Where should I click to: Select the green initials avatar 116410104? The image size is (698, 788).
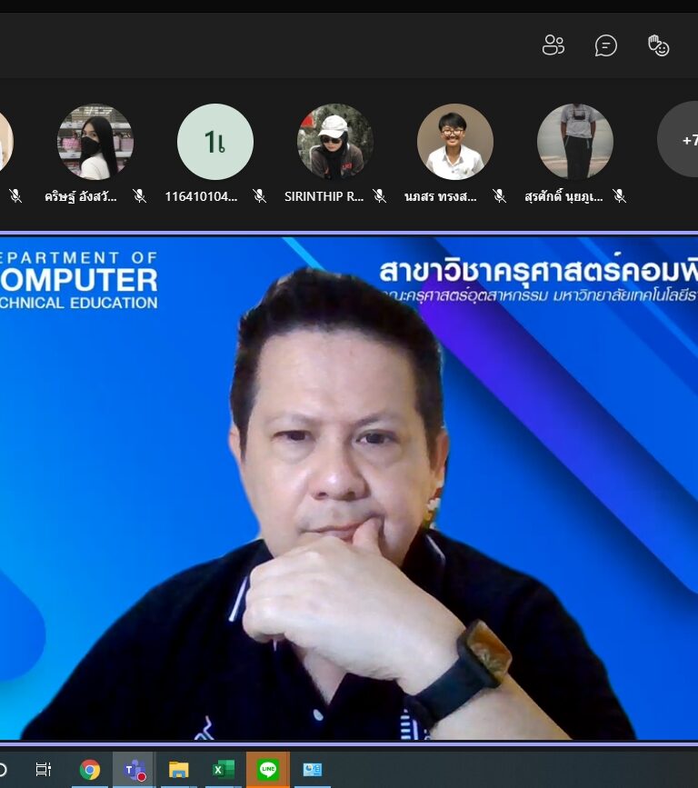(215, 142)
